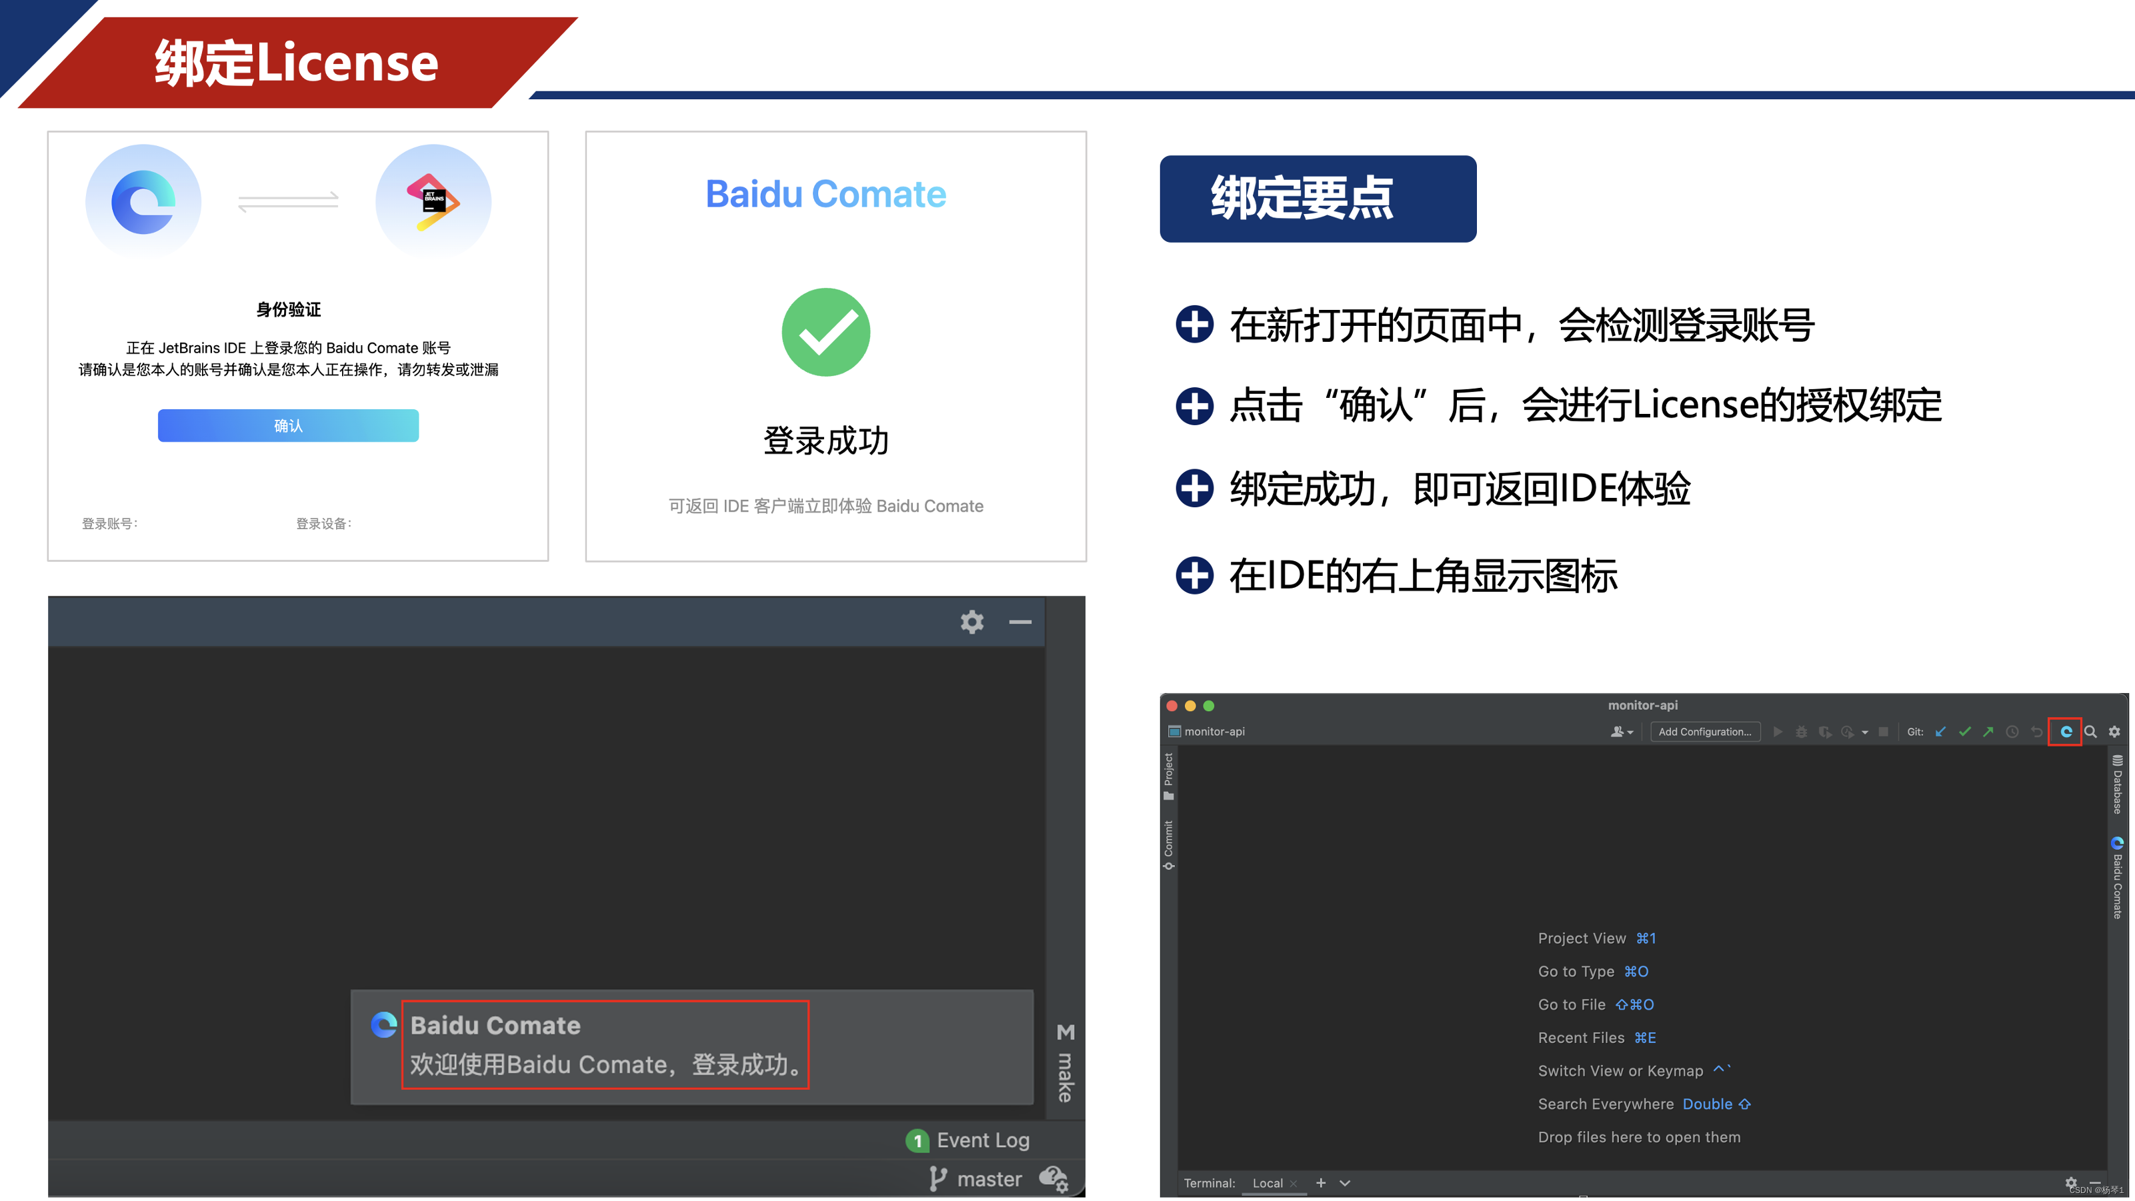Click the 登录设备 label
Viewport: 2135px width, 1201px height.
point(323,523)
